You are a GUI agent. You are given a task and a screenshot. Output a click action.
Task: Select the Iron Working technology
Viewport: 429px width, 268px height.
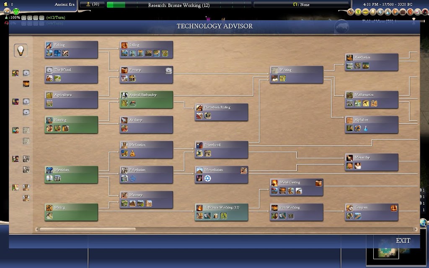coord(297,212)
